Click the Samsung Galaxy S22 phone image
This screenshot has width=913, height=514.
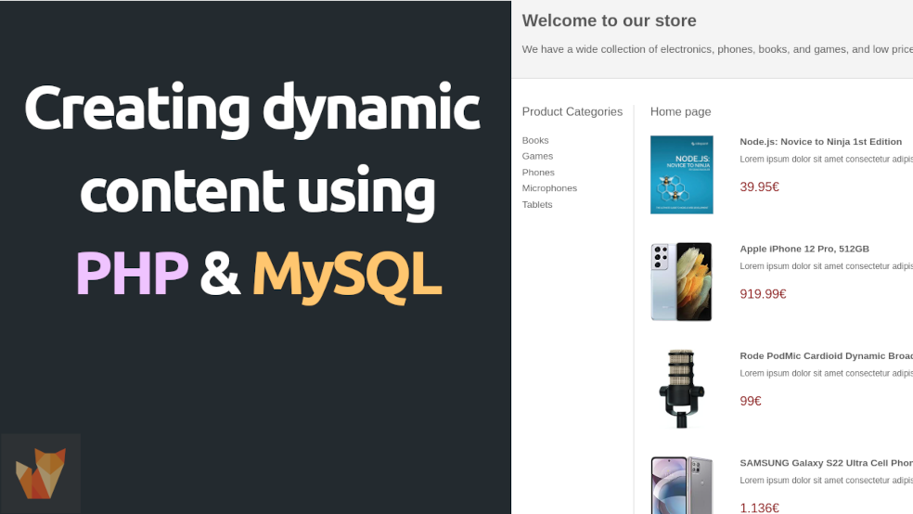click(681, 484)
